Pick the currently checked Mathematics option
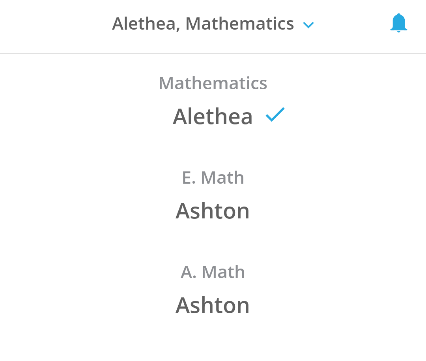The height and width of the screenshot is (361, 426). click(x=213, y=103)
